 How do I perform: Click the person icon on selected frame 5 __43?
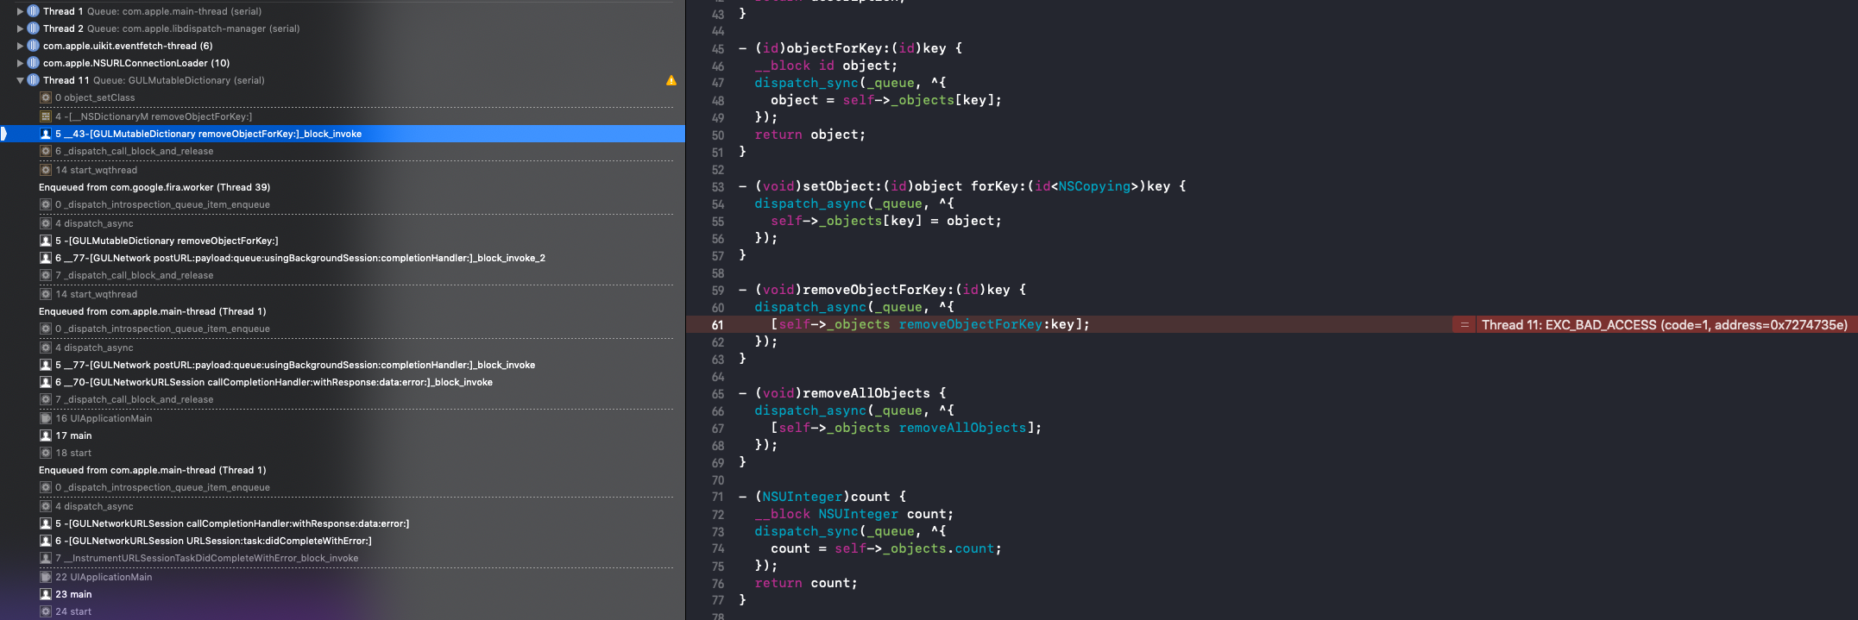tap(46, 134)
